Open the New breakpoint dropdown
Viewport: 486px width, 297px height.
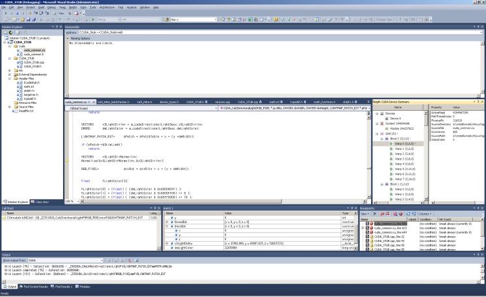[x=365, y=214]
